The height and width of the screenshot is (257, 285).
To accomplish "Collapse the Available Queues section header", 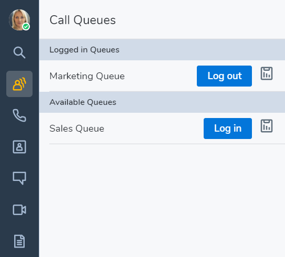I will click(162, 102).
